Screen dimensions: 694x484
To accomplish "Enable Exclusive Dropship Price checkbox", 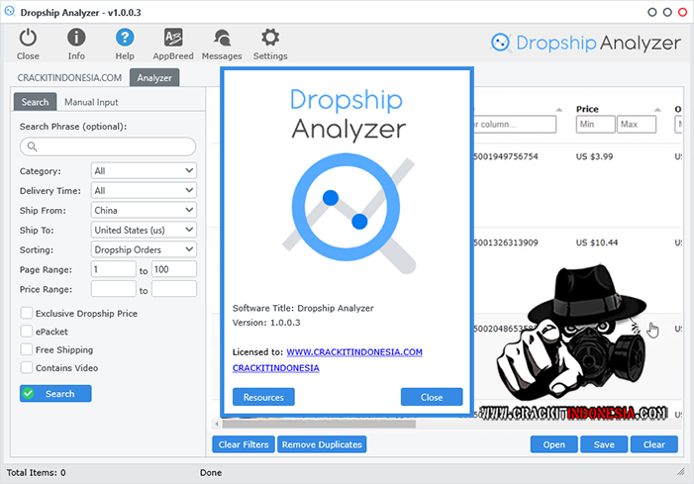I will 27,314.
